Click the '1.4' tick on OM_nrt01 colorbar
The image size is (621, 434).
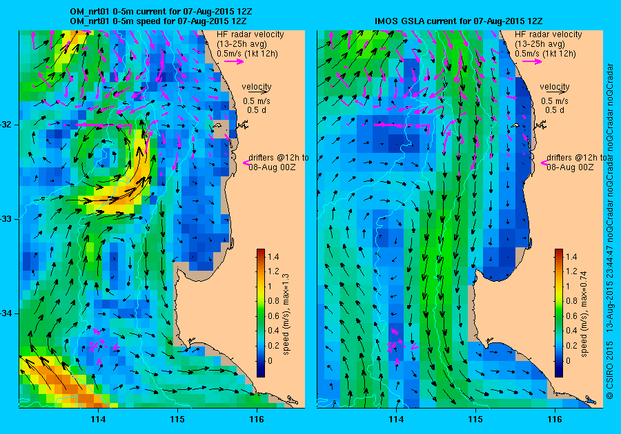[x=273, y=256]
